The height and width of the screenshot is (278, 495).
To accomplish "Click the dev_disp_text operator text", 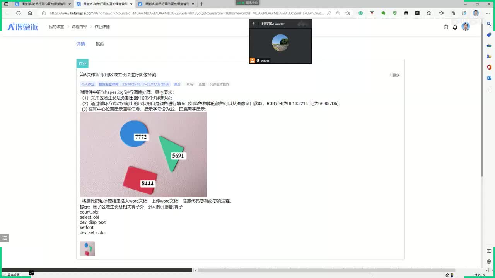I will (x=92, y=222).
